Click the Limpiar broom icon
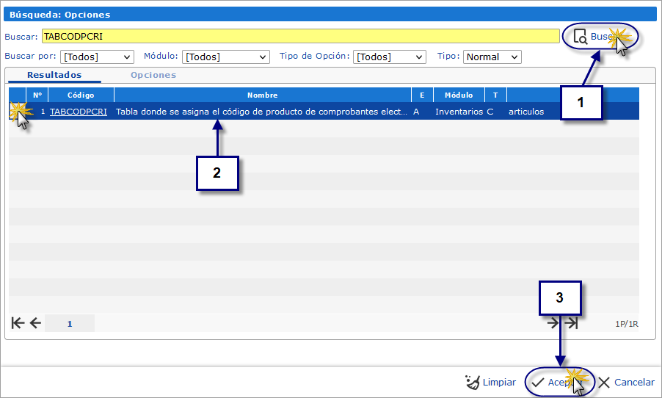The height and width of the screenshot is (398, 662). tap(473, 382)
